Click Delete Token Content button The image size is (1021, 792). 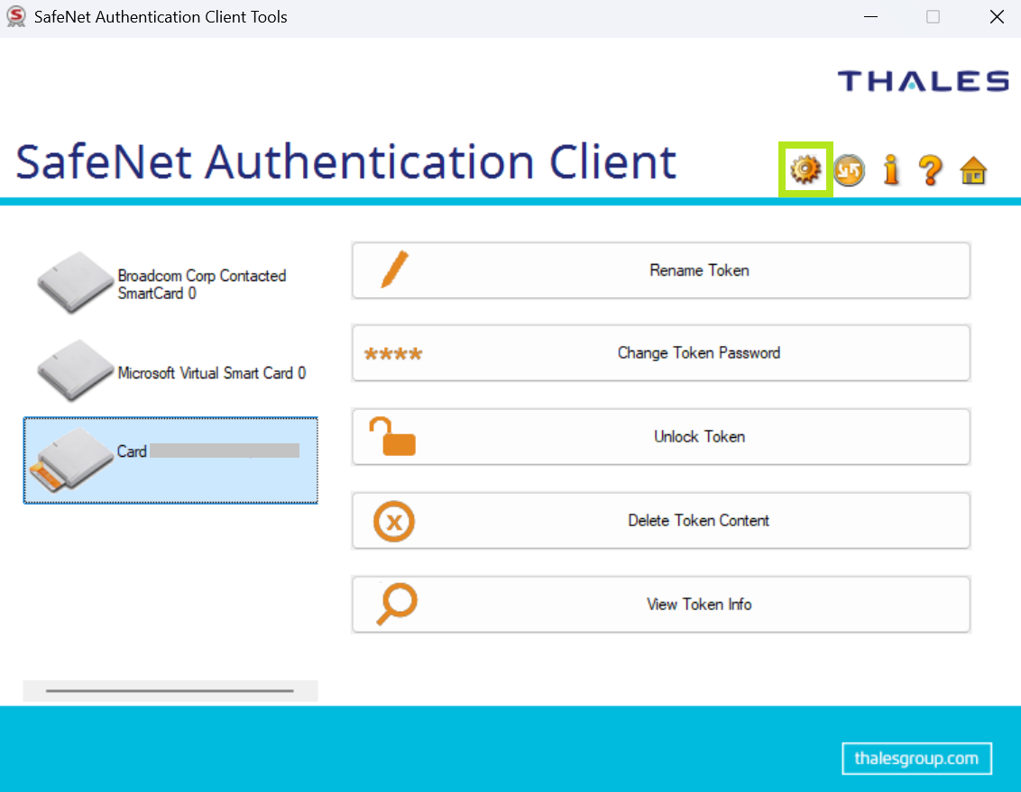tap(661, 521)
